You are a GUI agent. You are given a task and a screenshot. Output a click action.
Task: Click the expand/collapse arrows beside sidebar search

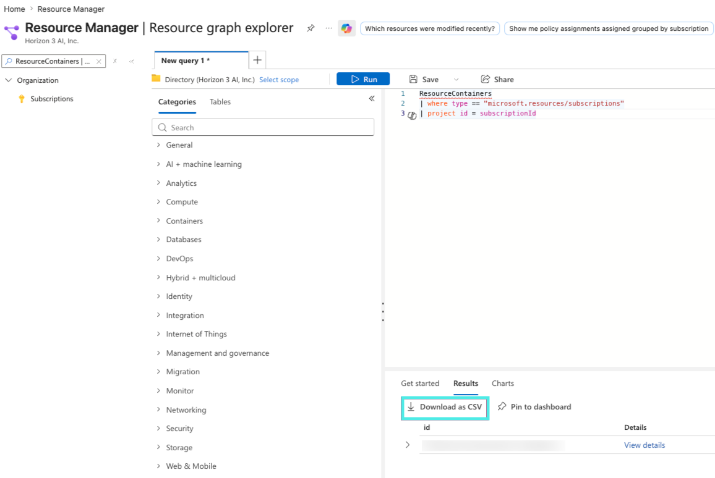115,61
